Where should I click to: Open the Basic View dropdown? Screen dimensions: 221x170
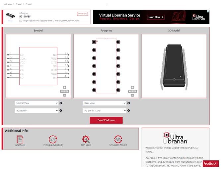(104, 103)
